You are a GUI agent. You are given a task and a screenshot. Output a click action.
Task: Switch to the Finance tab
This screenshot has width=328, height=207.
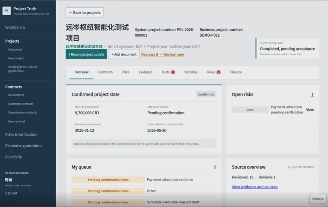tap(236, 72)
